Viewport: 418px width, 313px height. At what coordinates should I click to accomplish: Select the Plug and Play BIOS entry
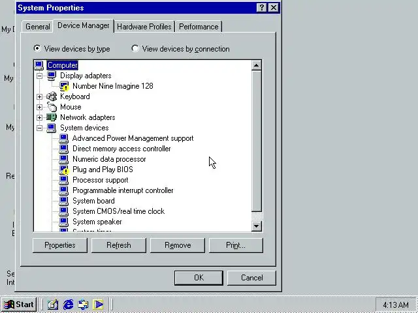click(103, 170)
